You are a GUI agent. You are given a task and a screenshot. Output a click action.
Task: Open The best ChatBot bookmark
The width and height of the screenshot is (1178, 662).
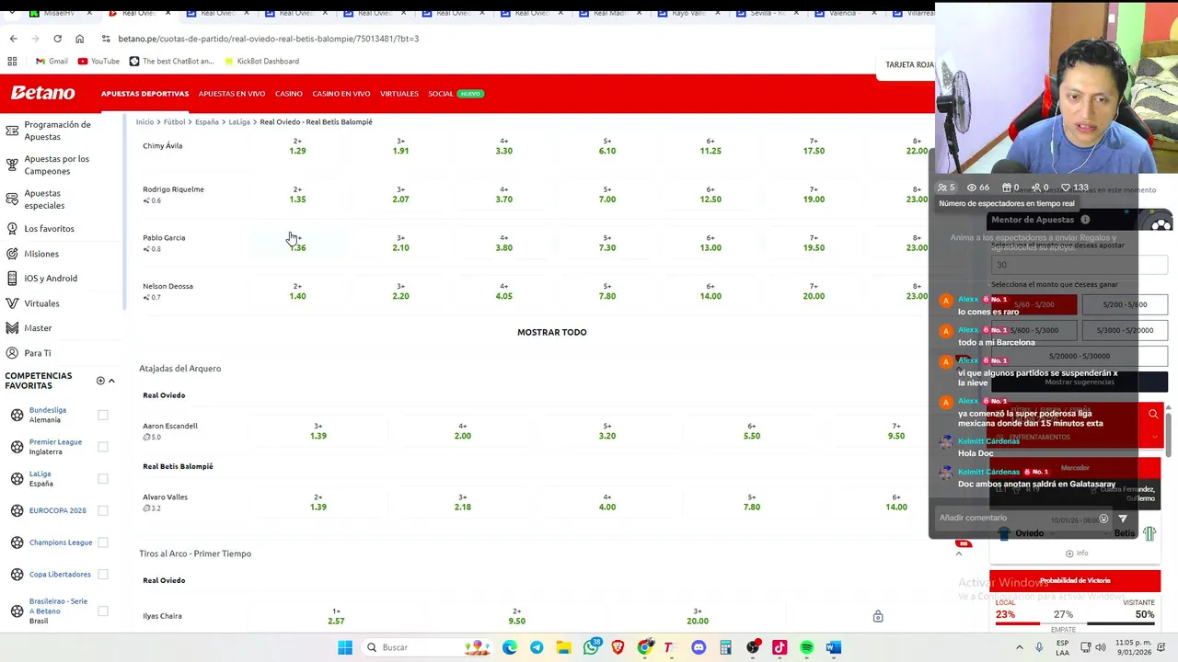pos(171,61)
